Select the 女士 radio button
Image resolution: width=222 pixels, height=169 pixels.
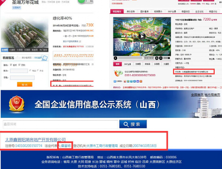click(x=38, y=71)
